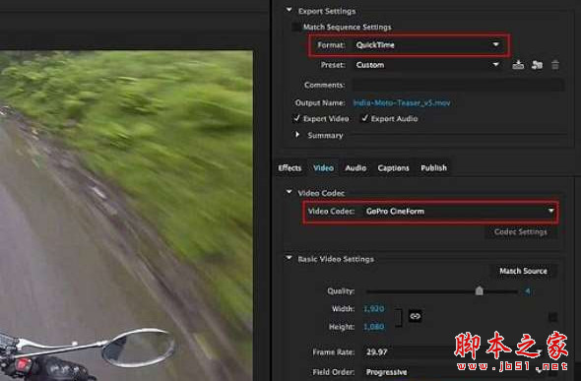Open the Video Codec GoPro CineForm dropdown
Image resolution: width=581 pixels, height=381 pixels.
459,212
